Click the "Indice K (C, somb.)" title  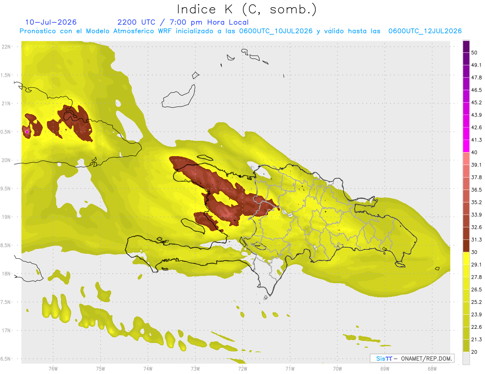click(x=247, y=9)
